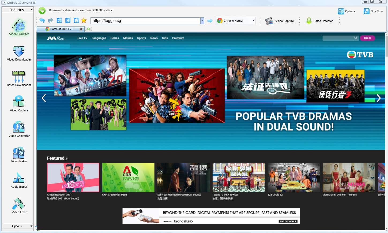Open I Want To Be A Towkay thumbnail
The image size is (388, 233).
pos(239,177)
